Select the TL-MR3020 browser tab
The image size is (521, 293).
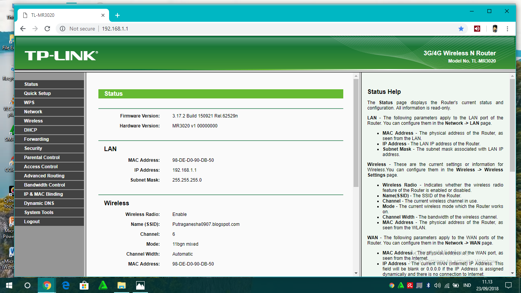[x=63, y=15]
